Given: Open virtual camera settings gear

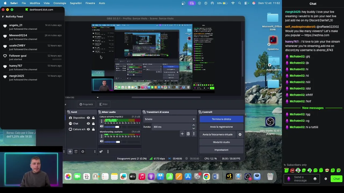Looking at the screenshot, I should pos(240,135).
